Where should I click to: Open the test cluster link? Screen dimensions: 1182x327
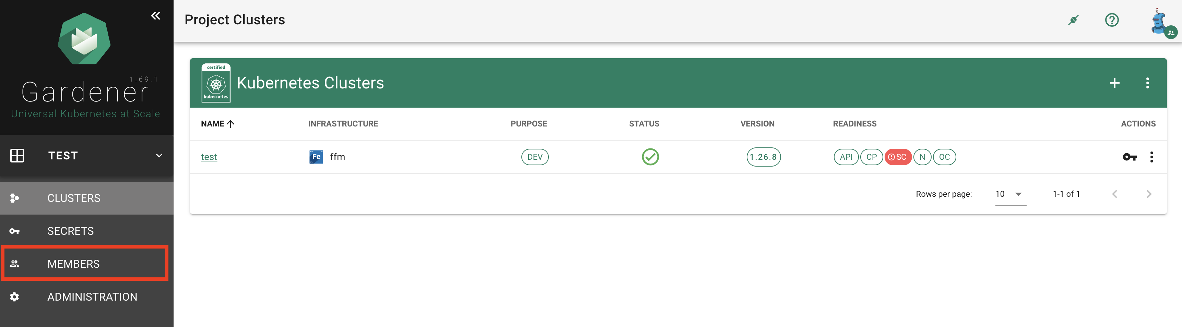tap(209, 156)
